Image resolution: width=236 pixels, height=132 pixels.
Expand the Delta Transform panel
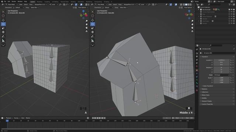pos(208,86)
